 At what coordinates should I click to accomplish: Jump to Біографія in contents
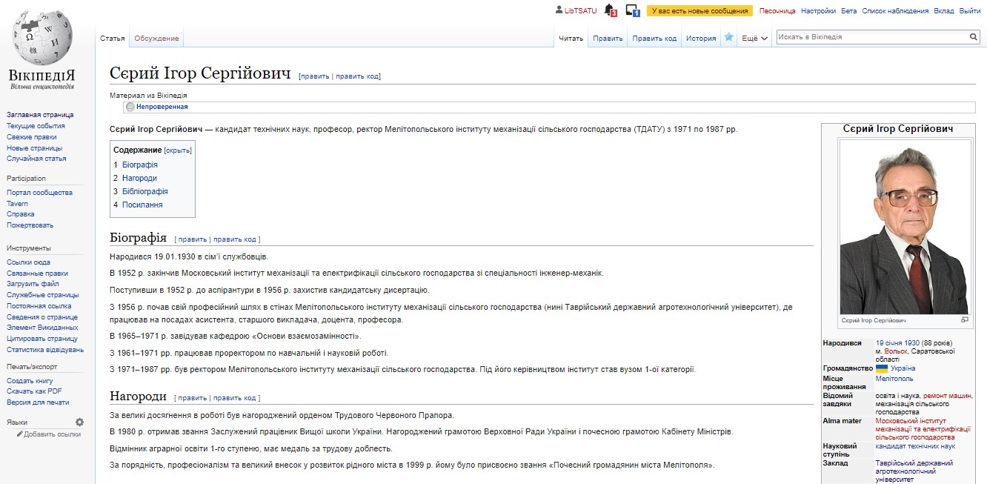[140, 165]
